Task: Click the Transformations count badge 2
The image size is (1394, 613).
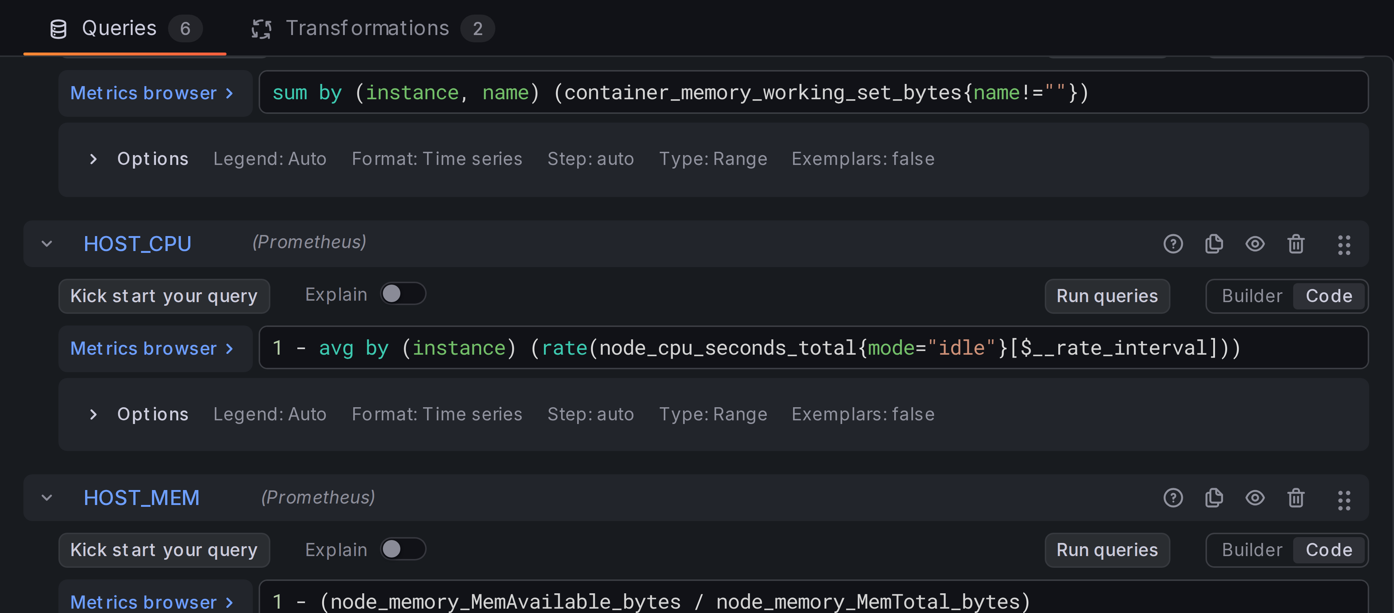Action: [x=477, y=29]
